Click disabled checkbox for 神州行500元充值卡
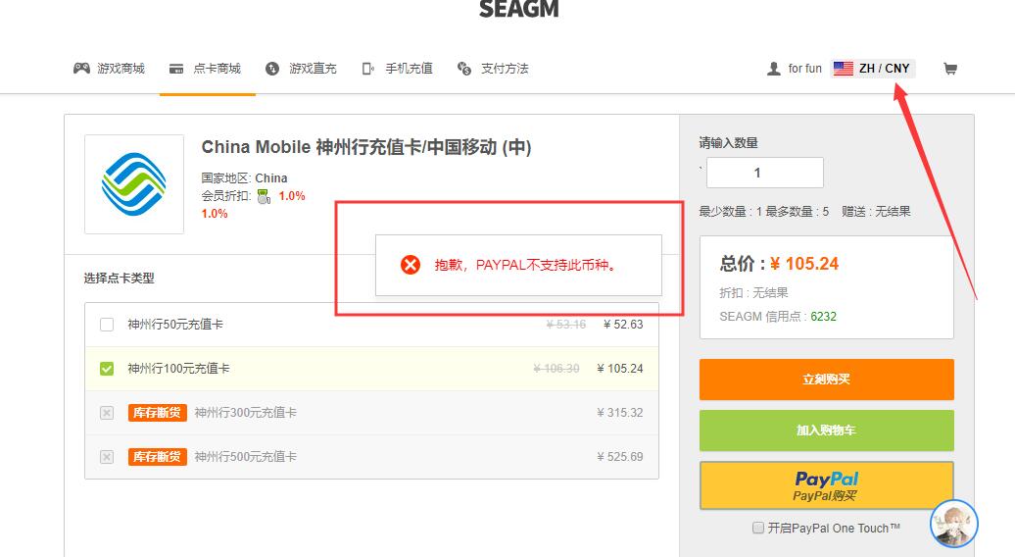This screenshot has height=557, width=1015. coord(107,457)
